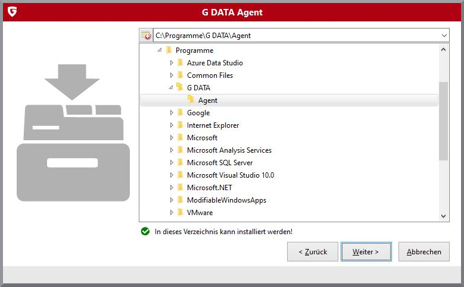Select Common Files in tree
464x287 pixels.
(210, 75)
